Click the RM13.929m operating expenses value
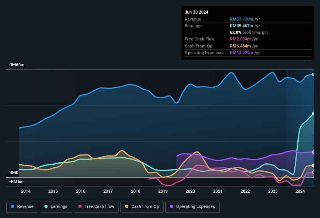 [241, 53]
